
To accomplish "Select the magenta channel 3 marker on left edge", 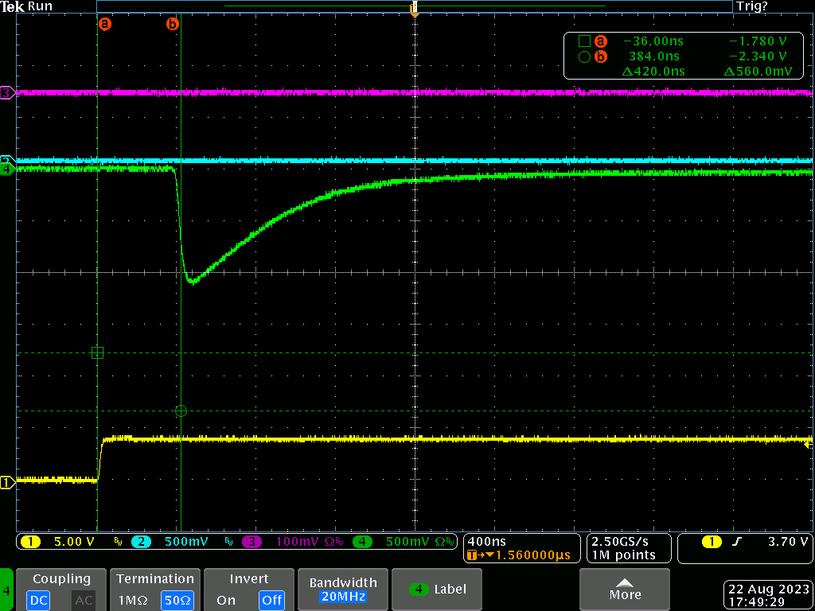I will [x=7, y=93].
